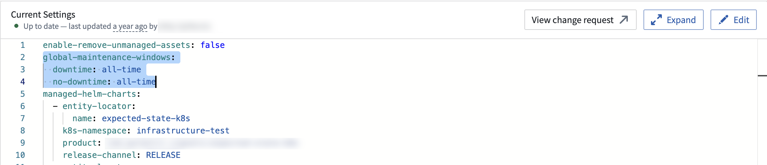Click line number 1 in the gutter
This screenshot has width=767, height=165.
22,45
